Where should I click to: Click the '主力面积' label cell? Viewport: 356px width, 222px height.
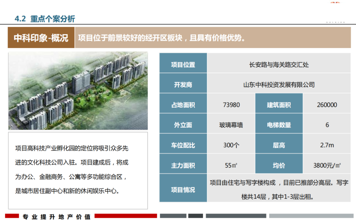tap(183, 164)
